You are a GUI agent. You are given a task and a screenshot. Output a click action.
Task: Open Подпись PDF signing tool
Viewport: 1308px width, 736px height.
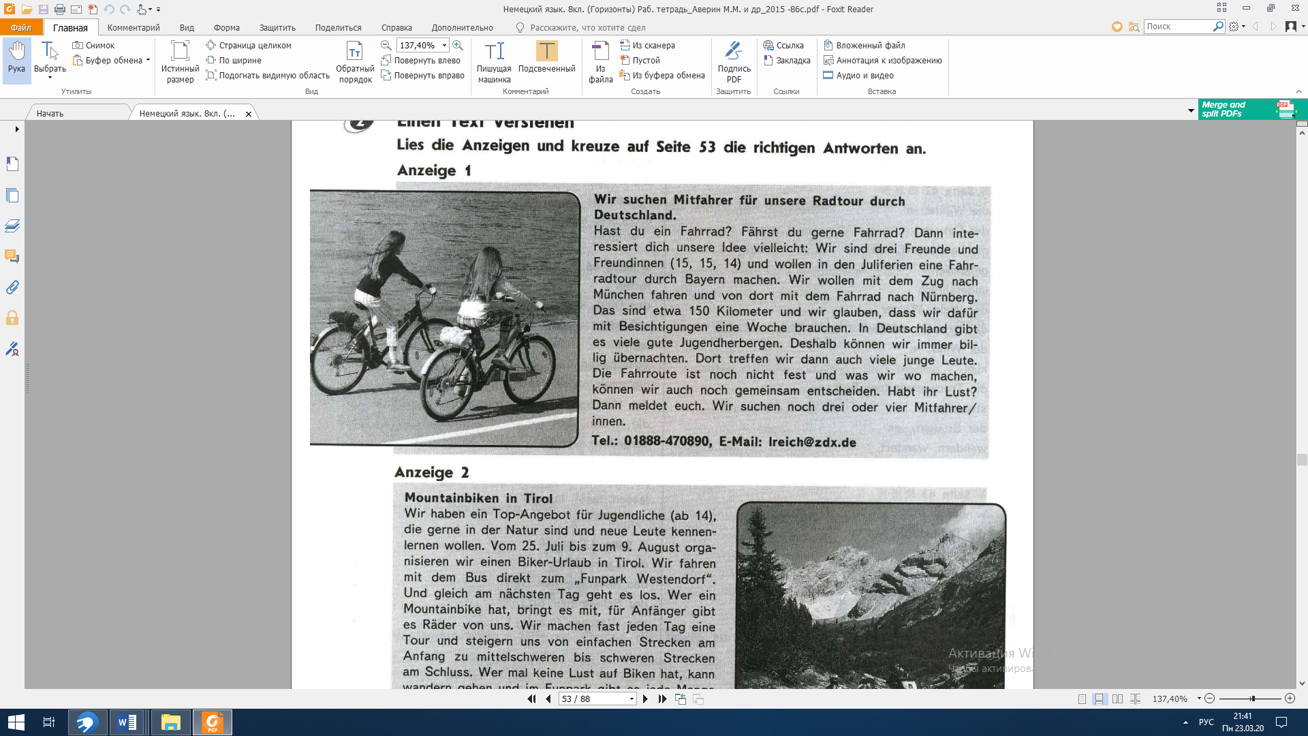point(734,61)
